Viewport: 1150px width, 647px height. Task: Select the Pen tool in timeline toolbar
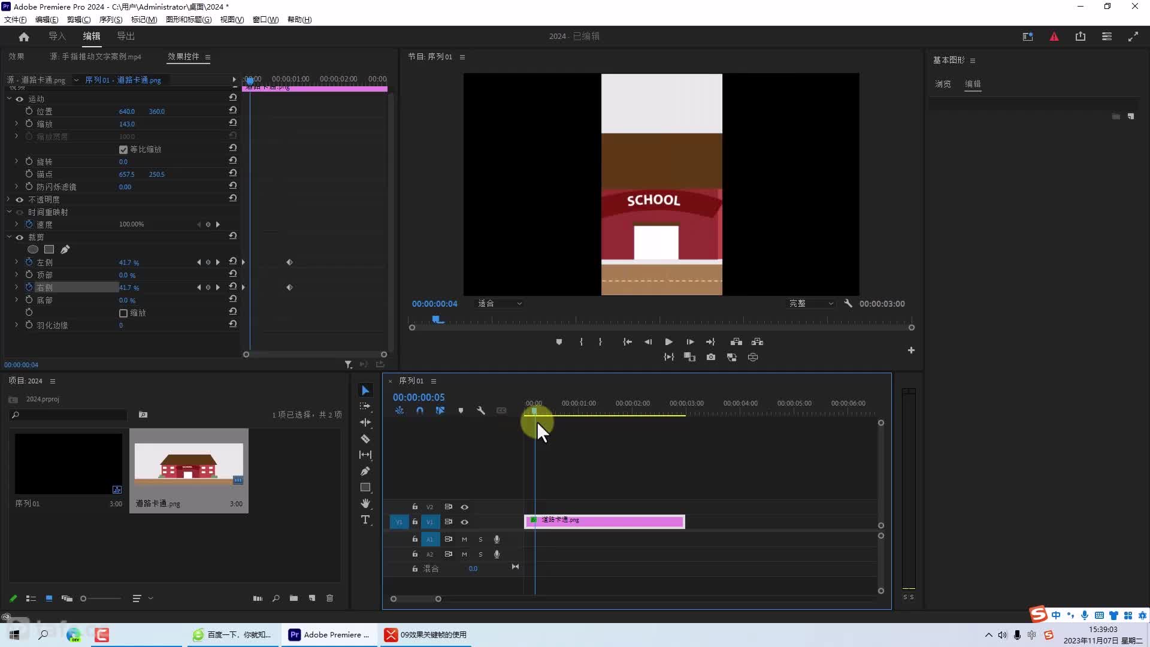pos(365,471)
